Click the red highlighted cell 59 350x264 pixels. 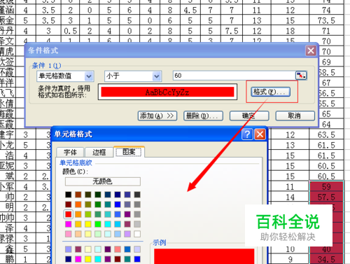[326, 186]
